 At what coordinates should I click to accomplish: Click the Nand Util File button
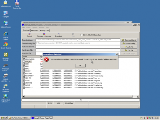(x=129, y=54)
